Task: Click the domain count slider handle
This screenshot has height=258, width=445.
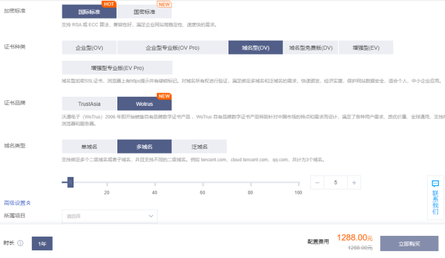Action: click(x=70, y=183)
